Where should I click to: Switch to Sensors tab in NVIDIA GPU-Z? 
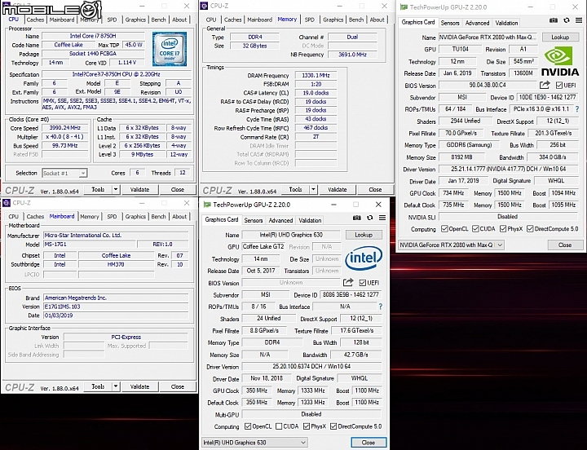click(x=449, y=23)
